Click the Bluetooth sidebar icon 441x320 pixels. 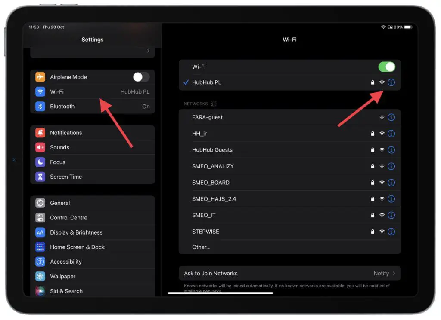tap(40, 106)
